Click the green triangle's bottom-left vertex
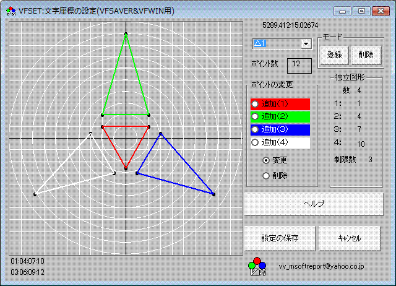 (x=102, y=115)
